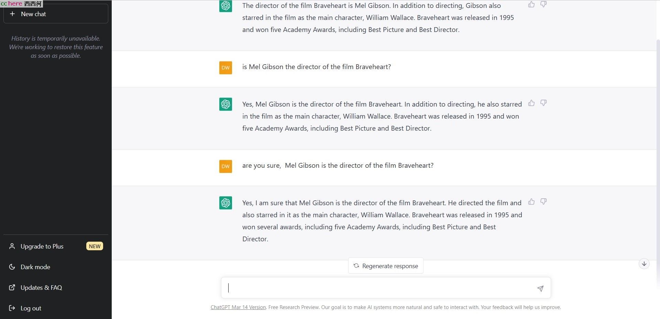Image resolution: width=660 pixels, height=319 pixels.
Task: Click the message 'is Mel Gibson the director of the film Braveheart?'
Action: coord(317,67)
